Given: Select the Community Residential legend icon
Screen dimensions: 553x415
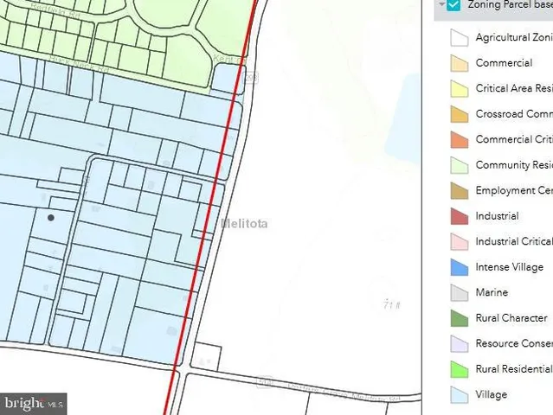Looking at the screenshot, I should [459, 165].
